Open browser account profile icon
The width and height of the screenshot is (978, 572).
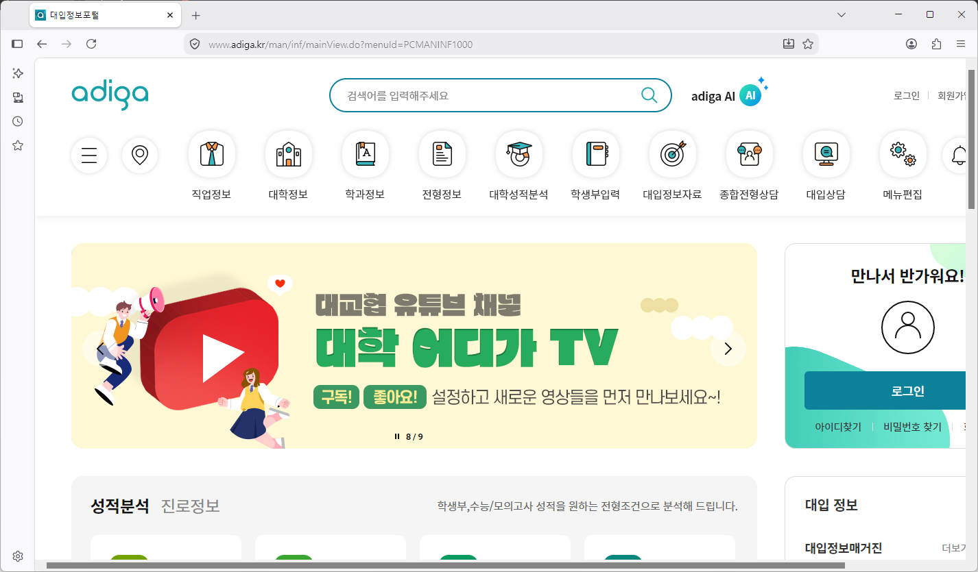click(911, 44)
